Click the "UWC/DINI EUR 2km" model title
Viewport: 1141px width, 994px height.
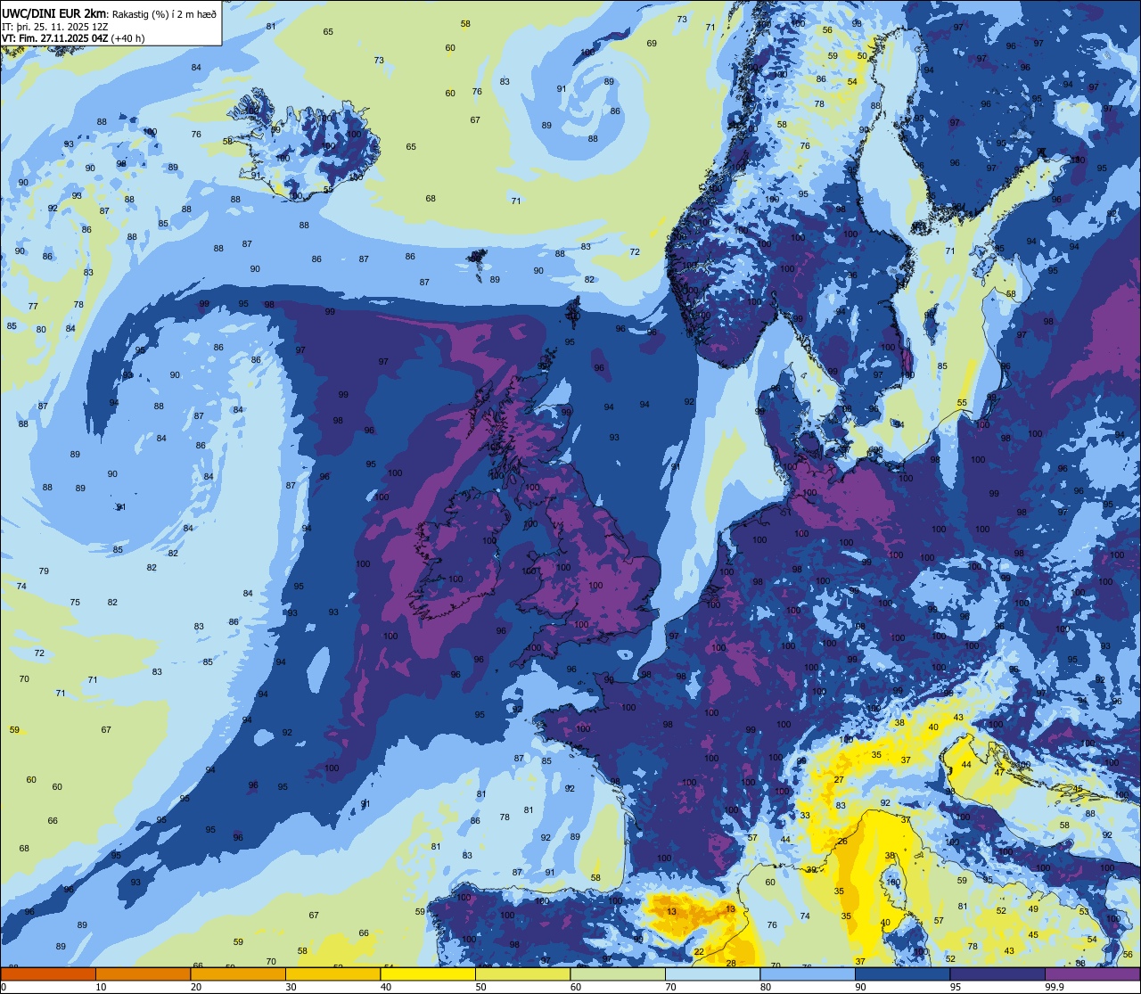(x=55, y=12)
